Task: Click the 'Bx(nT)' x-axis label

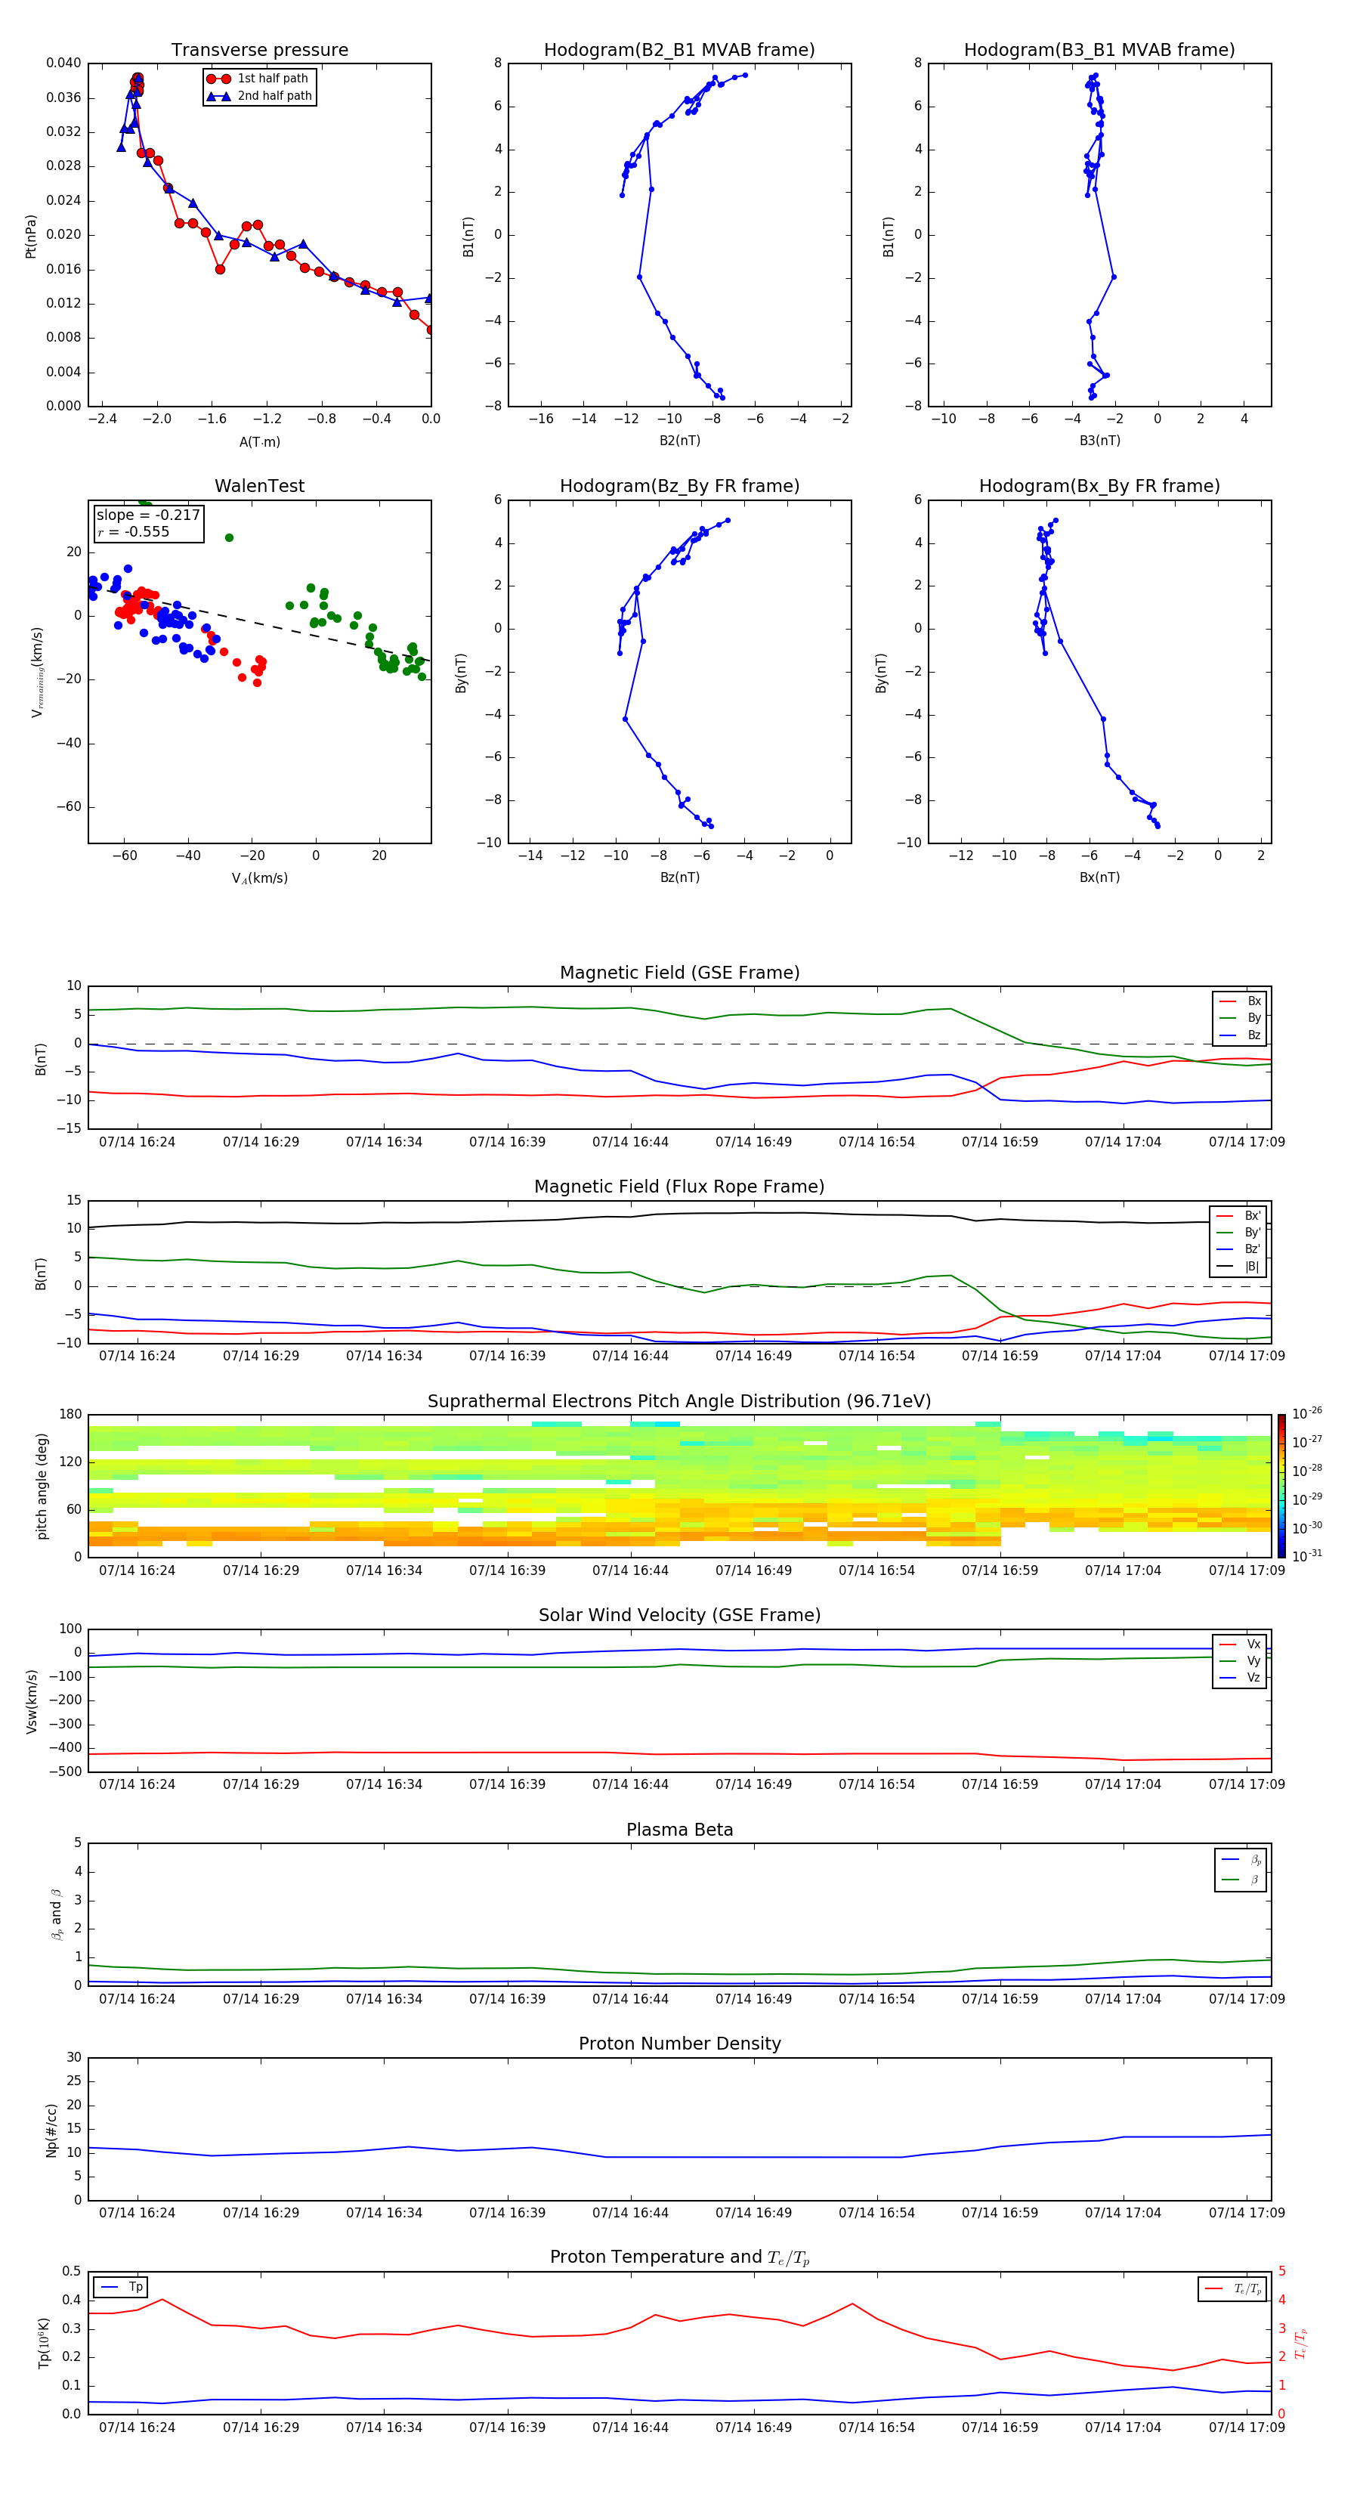Action: (x=1099, y=877)
